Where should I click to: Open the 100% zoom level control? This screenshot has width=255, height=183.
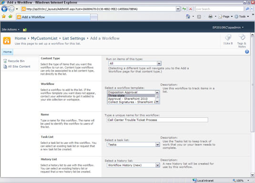(x=241, y=181)
